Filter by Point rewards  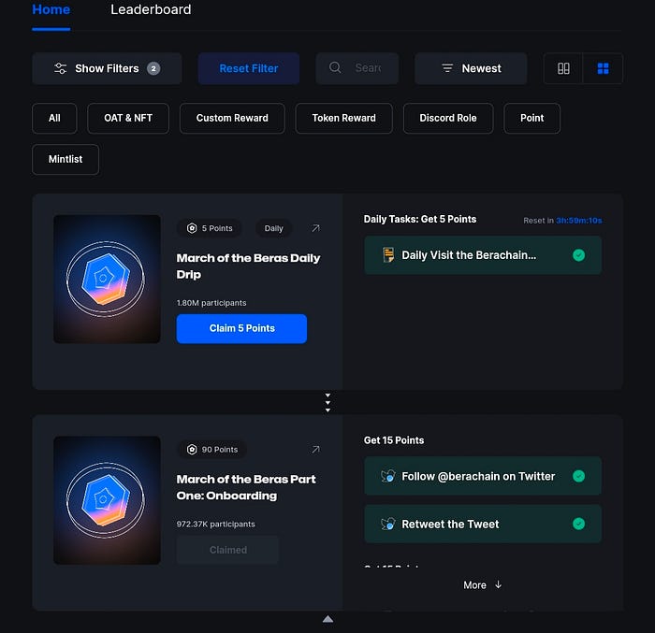531,118
